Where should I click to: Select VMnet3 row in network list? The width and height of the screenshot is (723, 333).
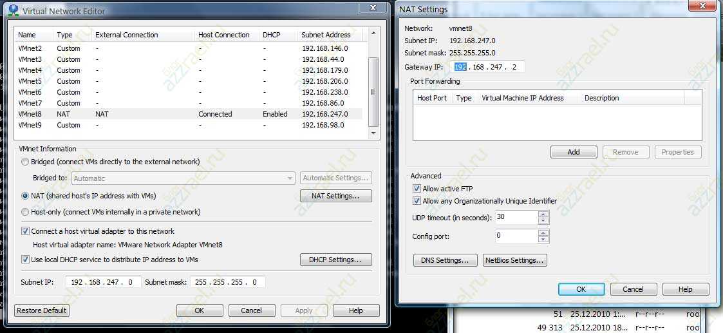coord(188,59)
